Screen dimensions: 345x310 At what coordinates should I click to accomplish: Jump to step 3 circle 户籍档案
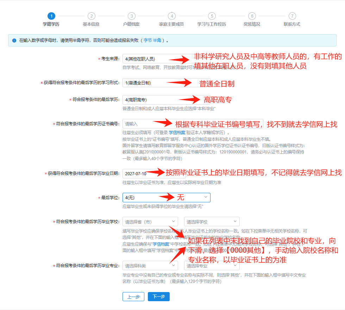point(132,16)
